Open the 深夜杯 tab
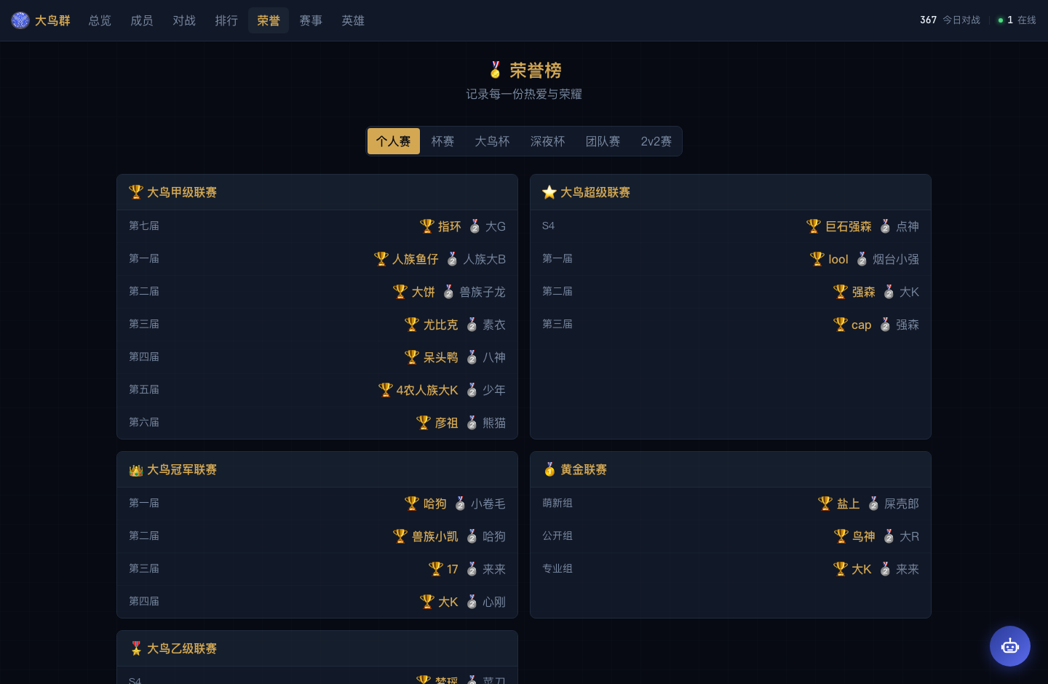The height and width of the screenshot is (684, 1048). click(x=547, y=141)
